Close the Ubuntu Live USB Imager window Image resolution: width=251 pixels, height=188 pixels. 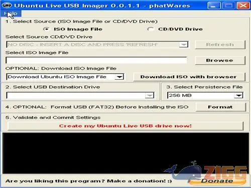point(243,6)
